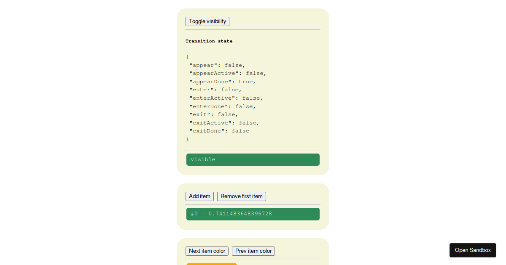Select the Transition state heading

209,41
